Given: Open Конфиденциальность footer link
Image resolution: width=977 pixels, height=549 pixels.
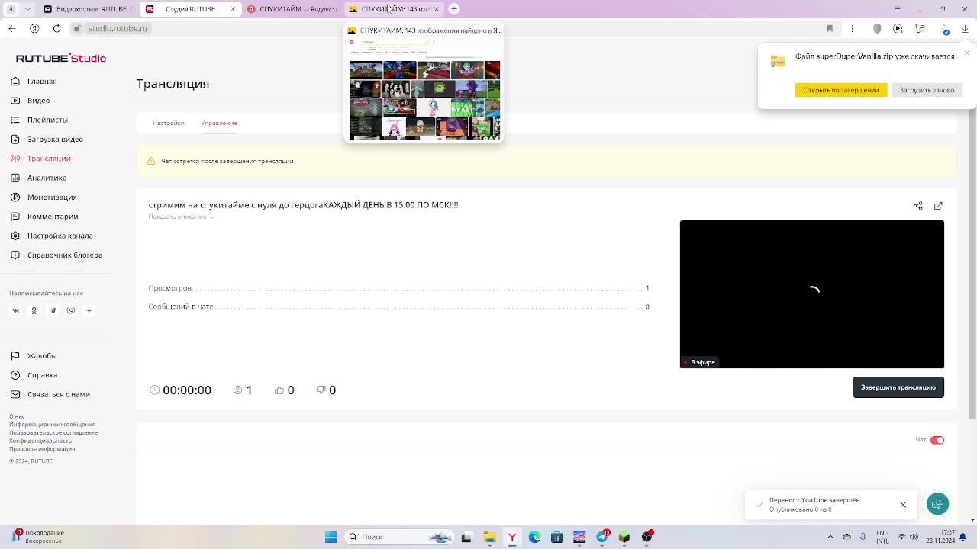Looking at the screenshot, I should [40, 441].
